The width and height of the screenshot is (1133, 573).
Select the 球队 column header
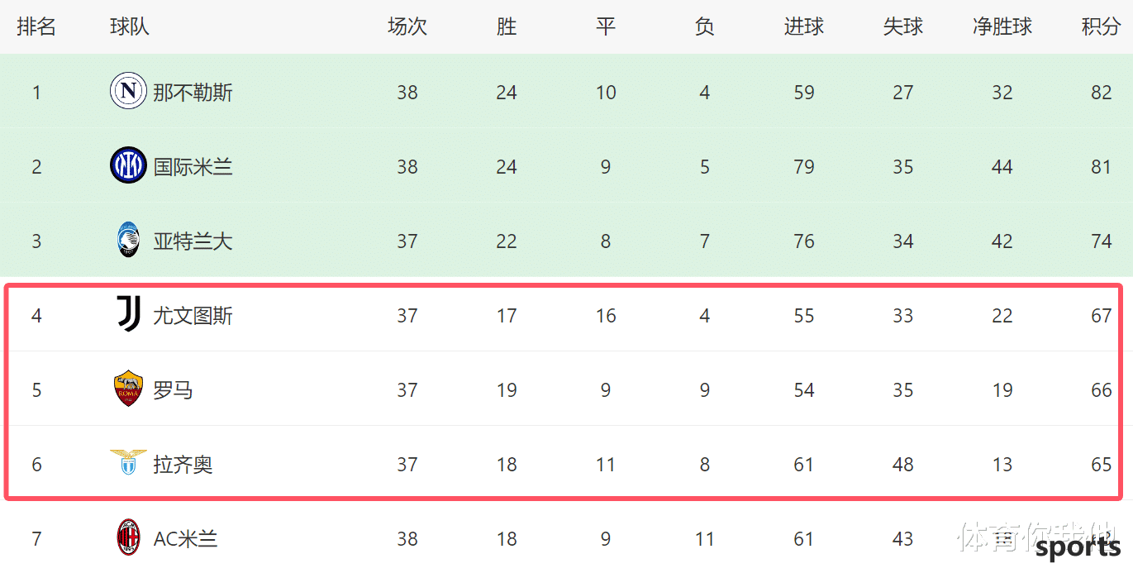tap(130, 26)
